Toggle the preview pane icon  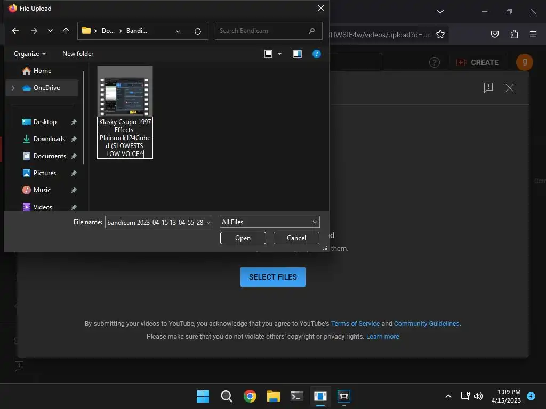pos(298,54)
